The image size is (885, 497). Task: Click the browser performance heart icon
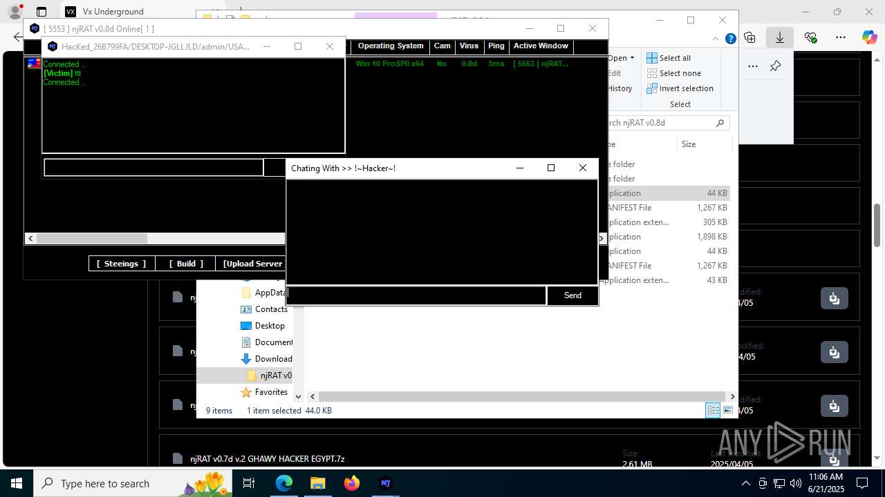coord(811,37)
